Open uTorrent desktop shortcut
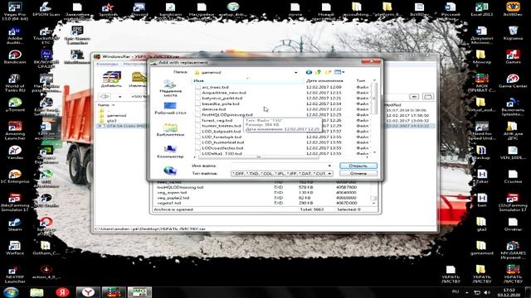Viewport: 531px width, 298px height. (15, 105)
